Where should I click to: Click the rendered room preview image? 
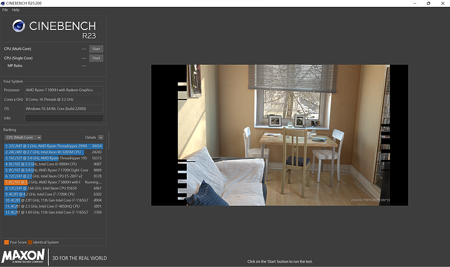(279, 135)
